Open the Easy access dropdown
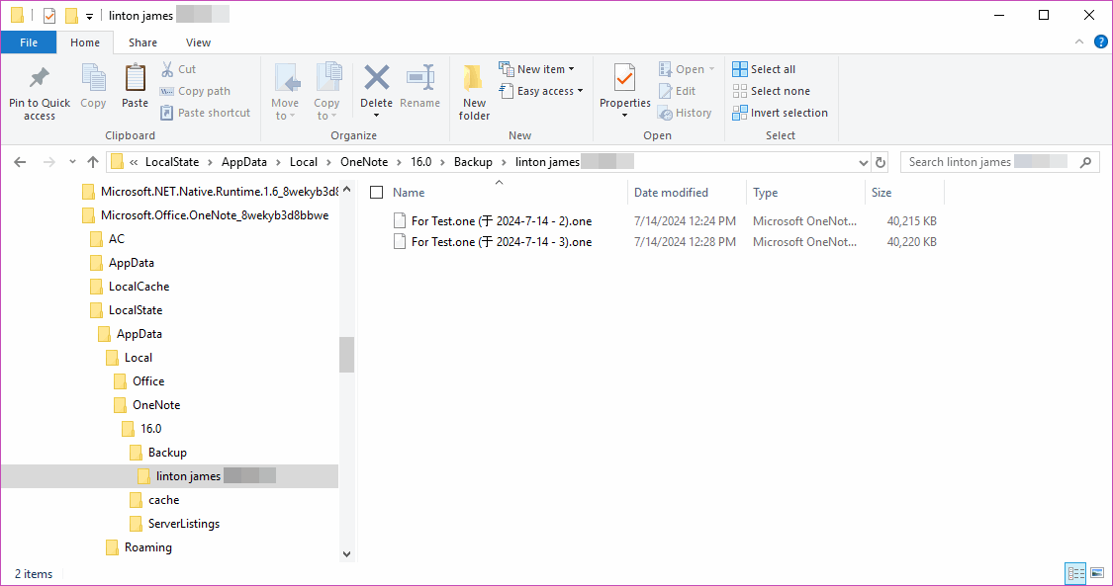Viewport: 1113px width, 586px height. [x=541, y=91]
